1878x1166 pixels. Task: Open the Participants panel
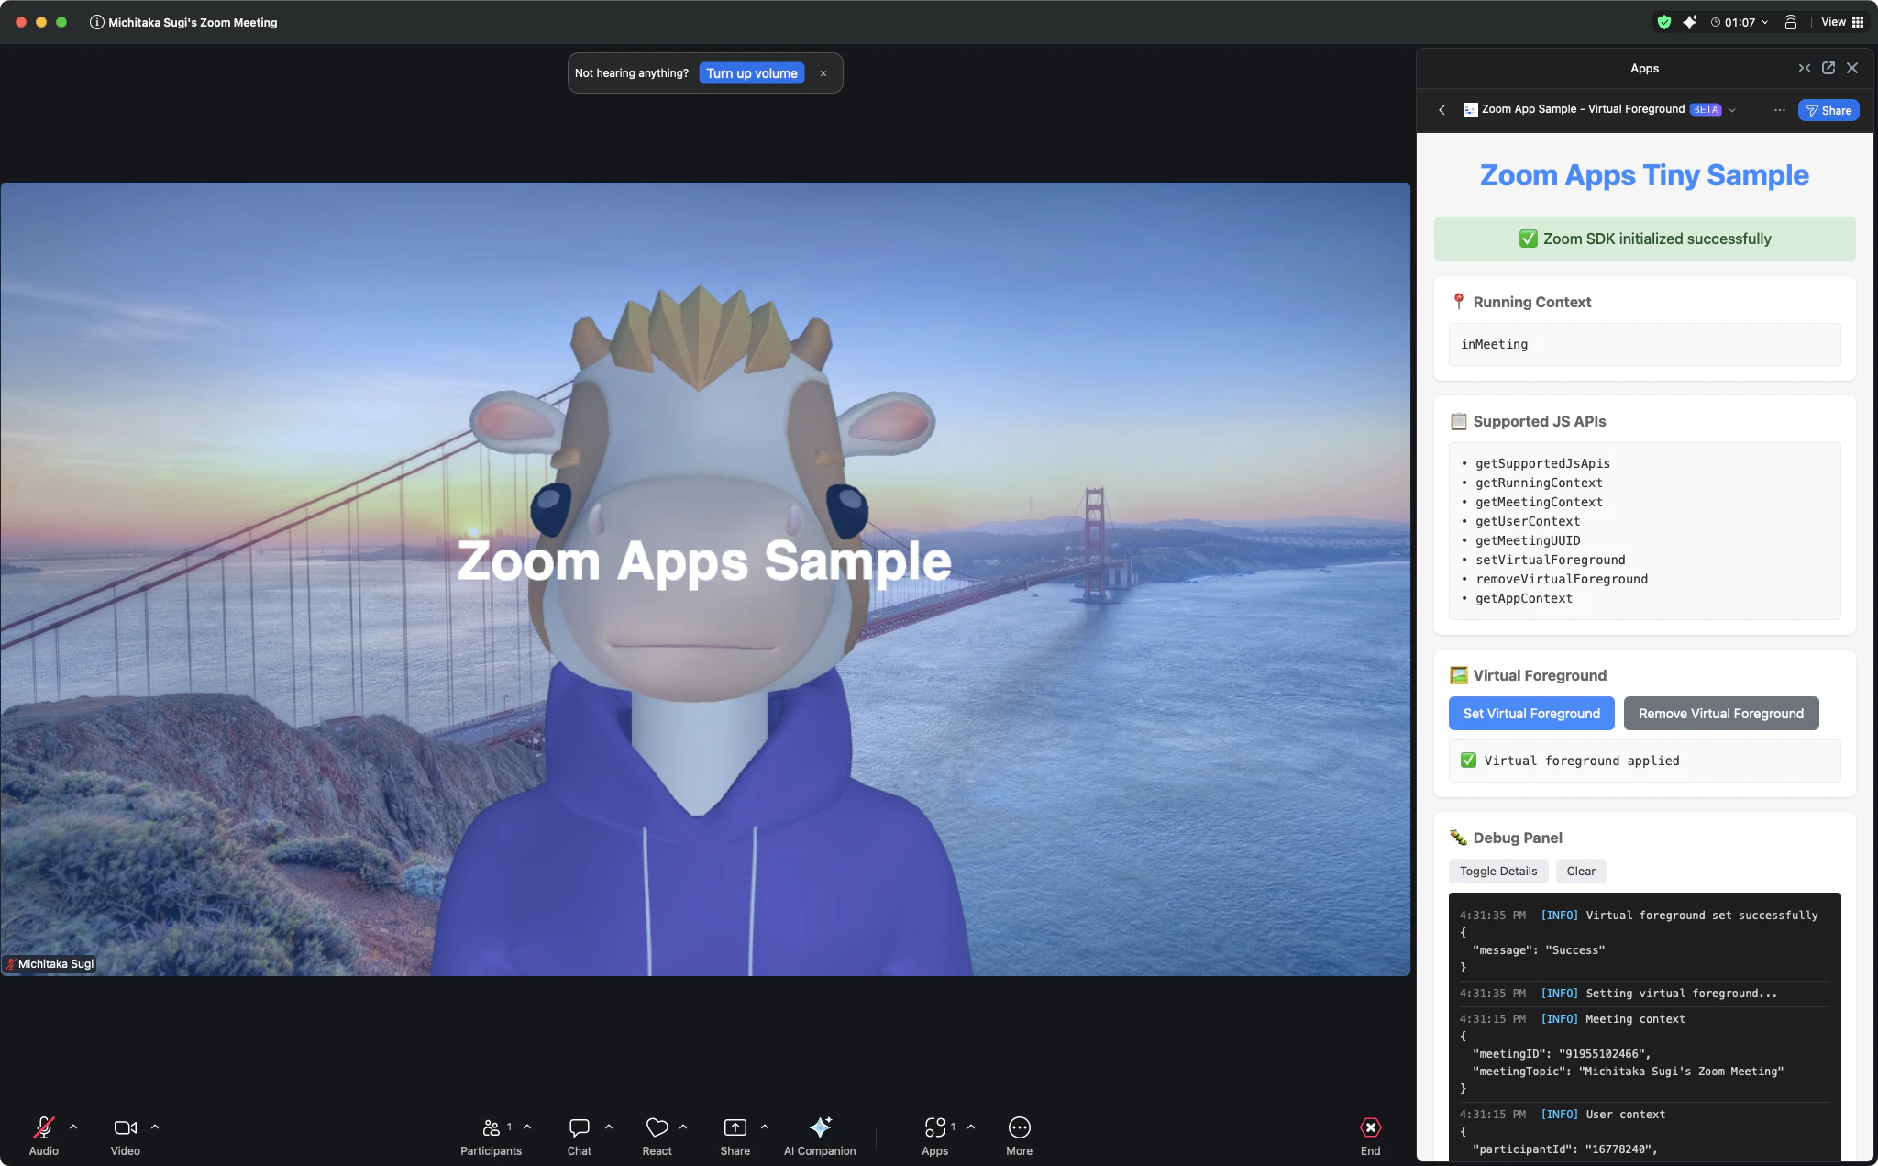(492, 1136)
